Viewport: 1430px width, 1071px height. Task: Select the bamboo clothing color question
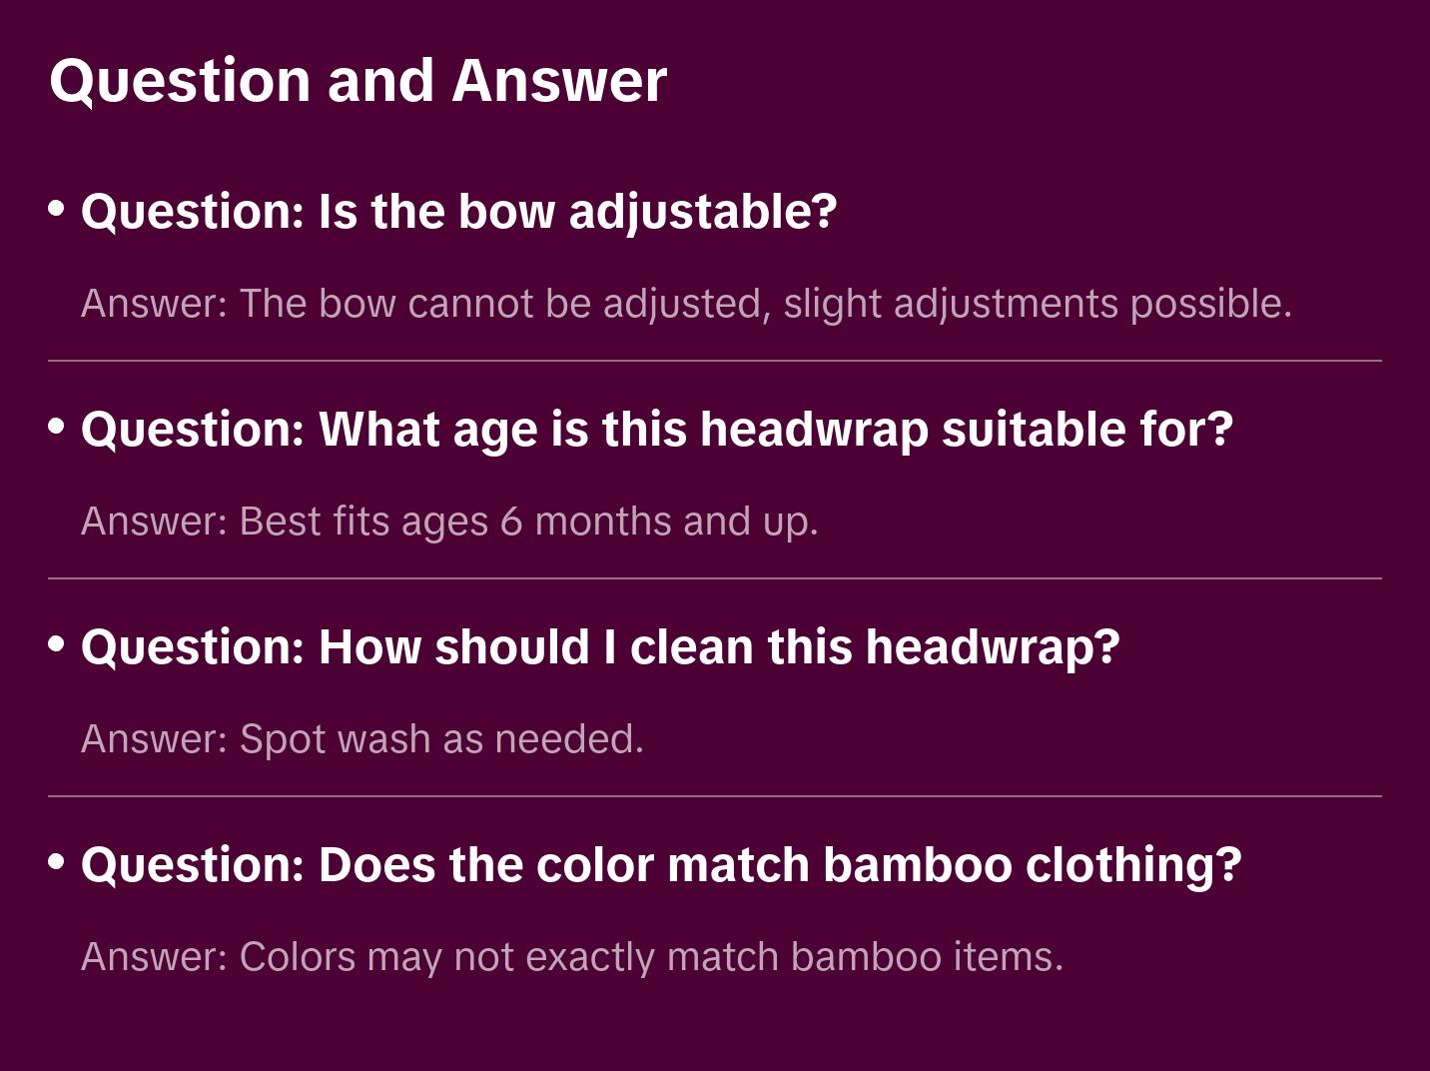pyautogui.click(x=661, y=865)
